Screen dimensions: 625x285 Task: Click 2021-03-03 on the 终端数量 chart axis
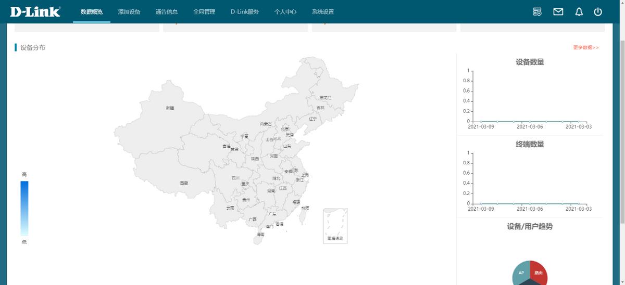click(579, 209)
